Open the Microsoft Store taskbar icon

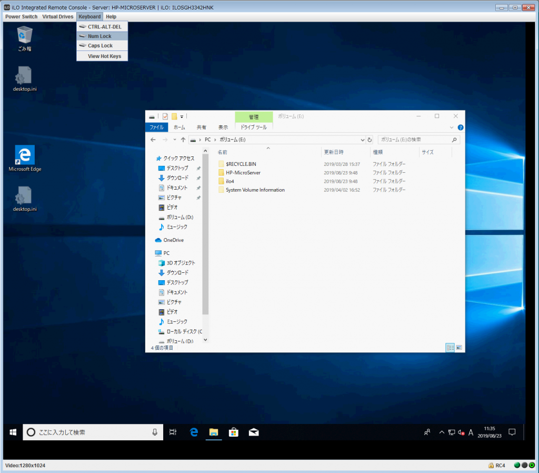234,432
